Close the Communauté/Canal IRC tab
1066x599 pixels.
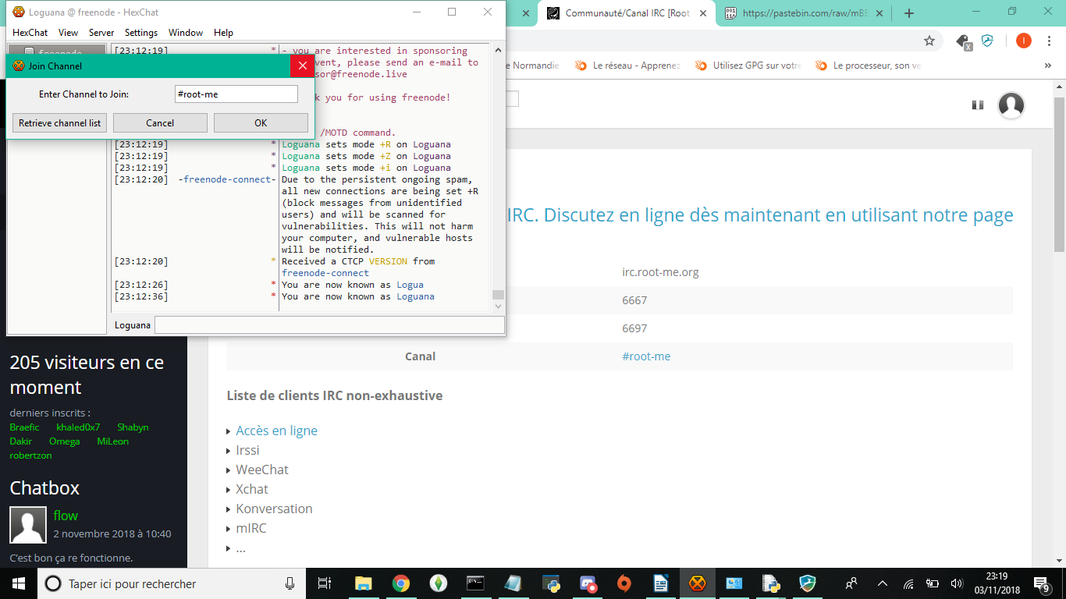[704, 13]
